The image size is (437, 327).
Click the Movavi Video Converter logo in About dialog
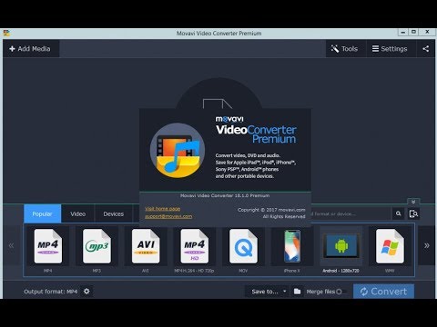[178, 150]
